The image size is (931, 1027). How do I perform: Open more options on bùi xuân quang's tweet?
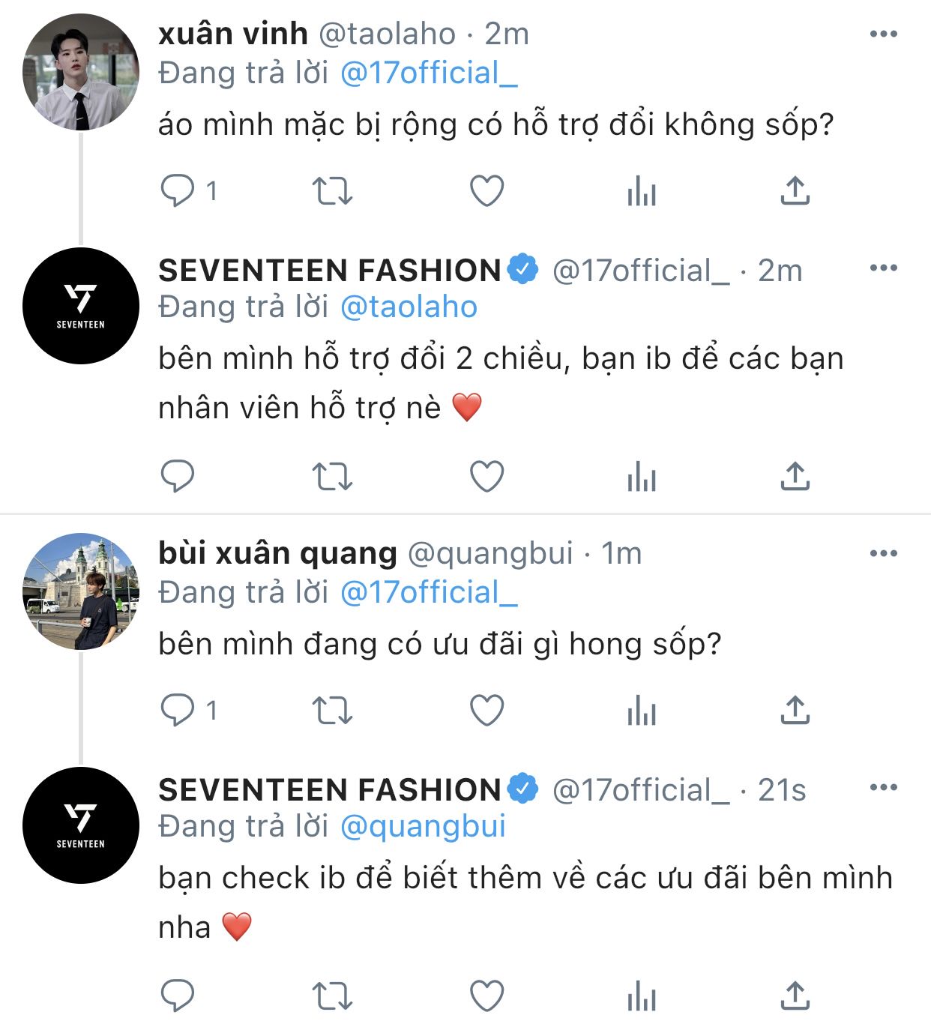tap(883, 553)
